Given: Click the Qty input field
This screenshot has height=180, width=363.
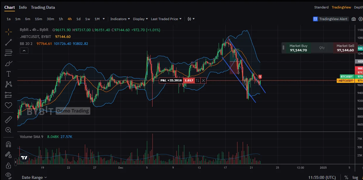Looking at the screenshot, I should coord(322,48).
